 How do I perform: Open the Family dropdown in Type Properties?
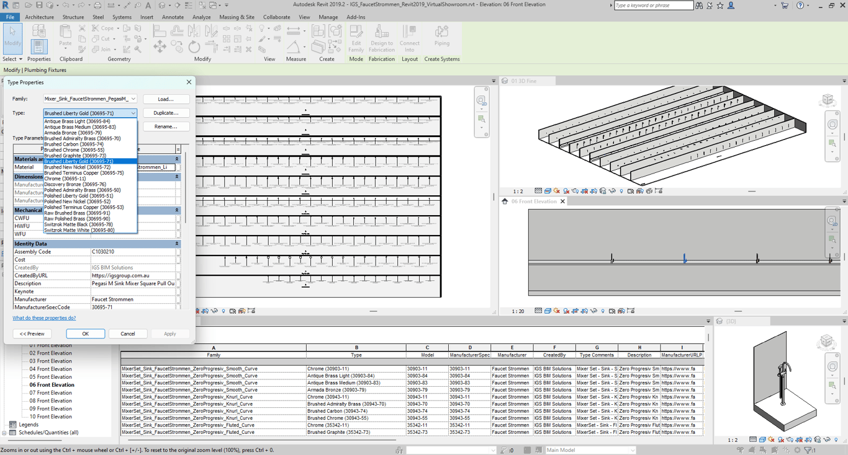click(x=133, y=99)
